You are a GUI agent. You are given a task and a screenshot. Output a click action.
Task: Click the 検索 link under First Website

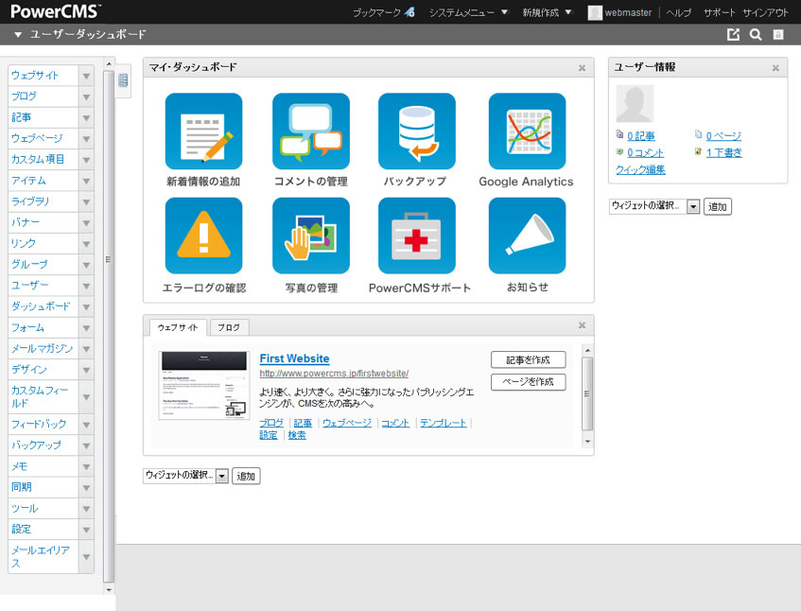297,435
